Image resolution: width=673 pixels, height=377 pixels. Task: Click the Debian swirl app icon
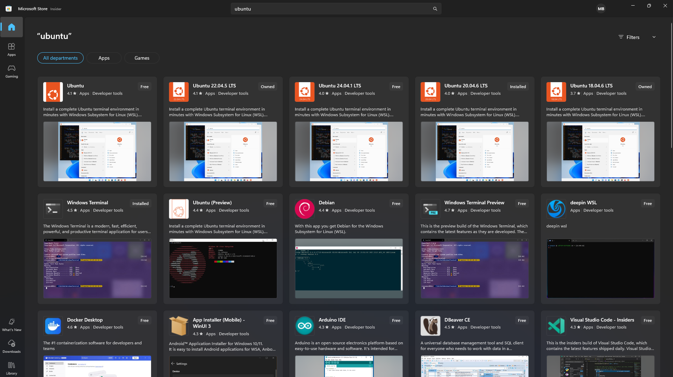(305, 209)
